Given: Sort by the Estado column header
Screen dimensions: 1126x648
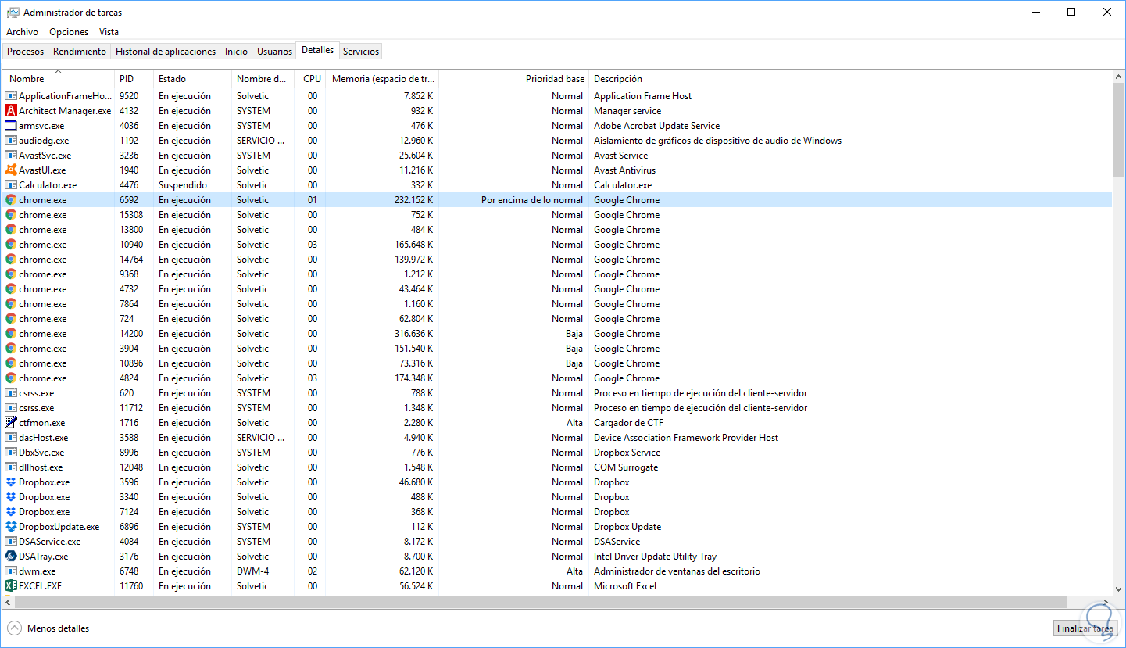Looking at the screenshot, I should 192,79.
